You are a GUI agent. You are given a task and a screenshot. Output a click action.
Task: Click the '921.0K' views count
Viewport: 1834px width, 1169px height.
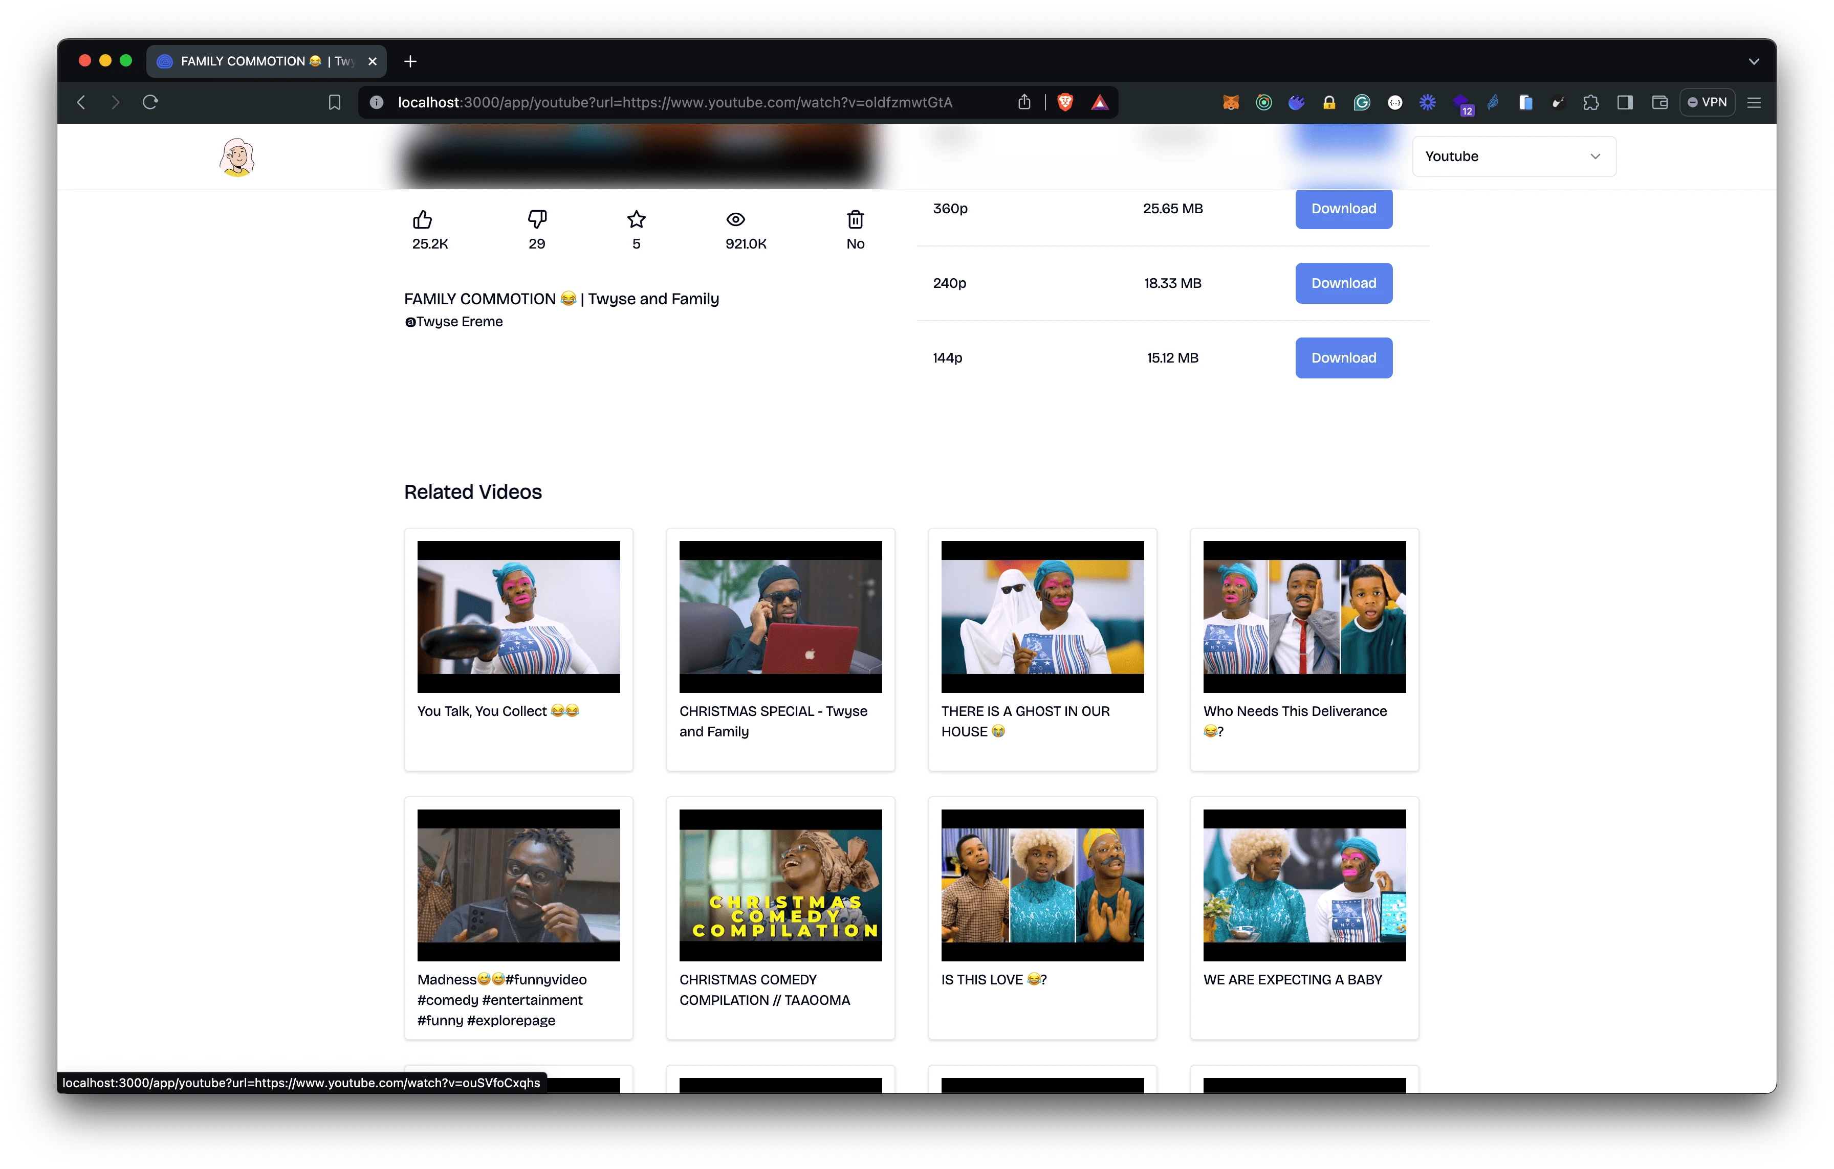pos(746,243)
